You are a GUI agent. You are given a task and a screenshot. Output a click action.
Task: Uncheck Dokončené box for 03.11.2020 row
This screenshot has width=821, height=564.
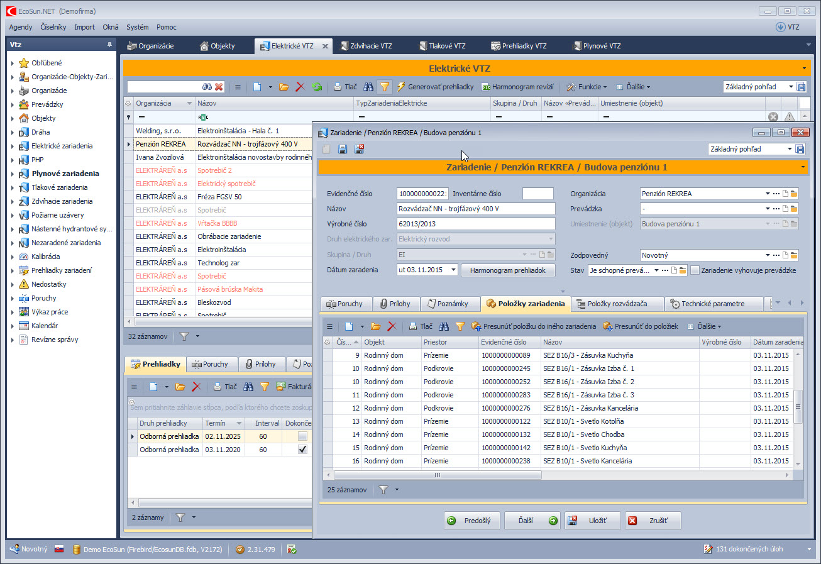pyautogui.click(x=303, y=450)
